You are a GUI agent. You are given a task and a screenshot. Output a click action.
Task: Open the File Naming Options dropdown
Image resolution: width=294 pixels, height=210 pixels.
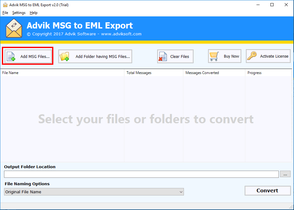[x=94, y=192]
